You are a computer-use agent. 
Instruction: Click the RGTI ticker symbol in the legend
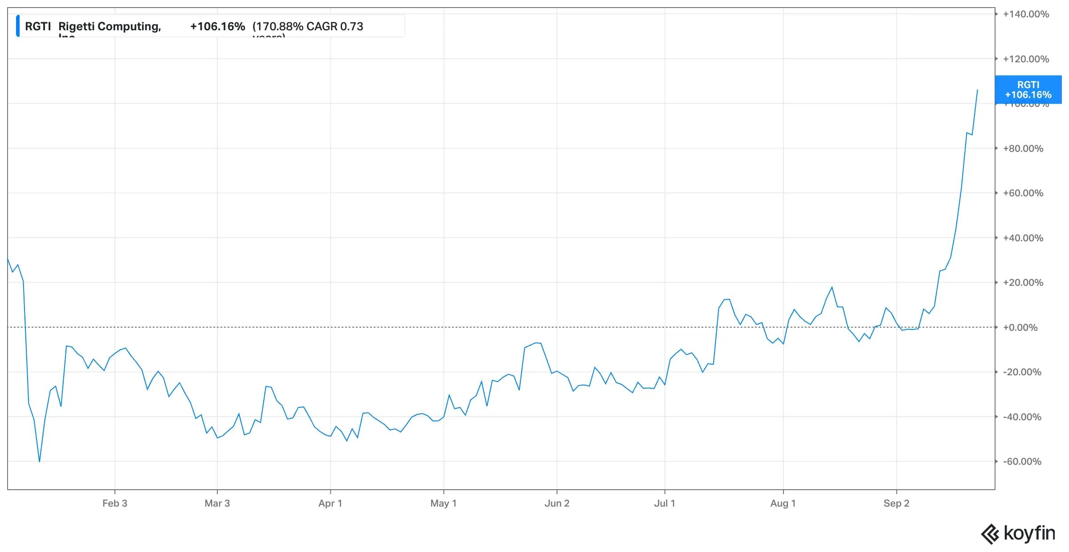[x=38, y=27]
